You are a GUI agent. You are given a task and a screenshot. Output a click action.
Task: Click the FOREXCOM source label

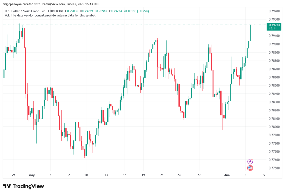click(x=56, y=11)
